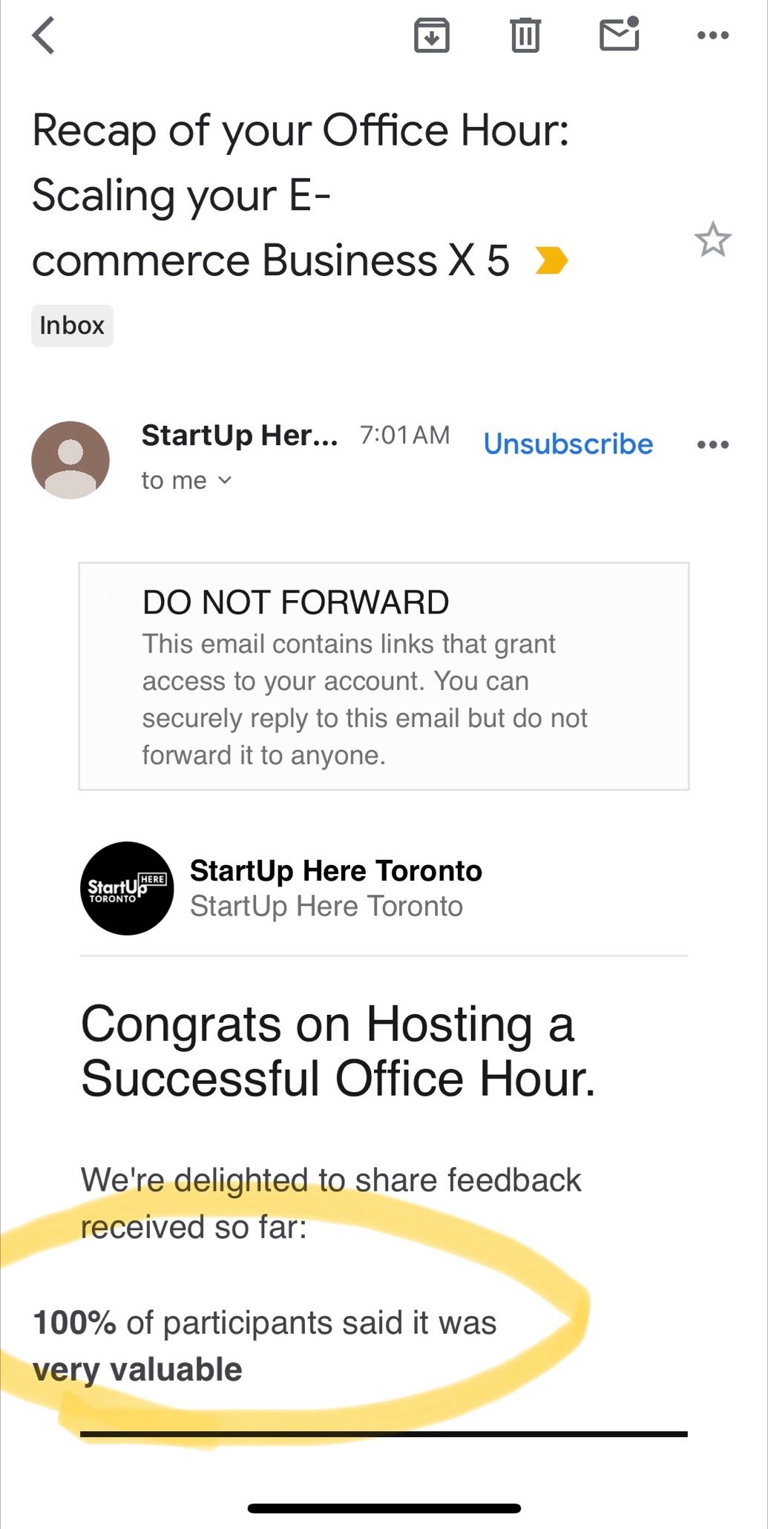Tap the bold StartUp Here Toronto name
The image size is (768, 1529).
pyautogui.click(x=335, y=871)
